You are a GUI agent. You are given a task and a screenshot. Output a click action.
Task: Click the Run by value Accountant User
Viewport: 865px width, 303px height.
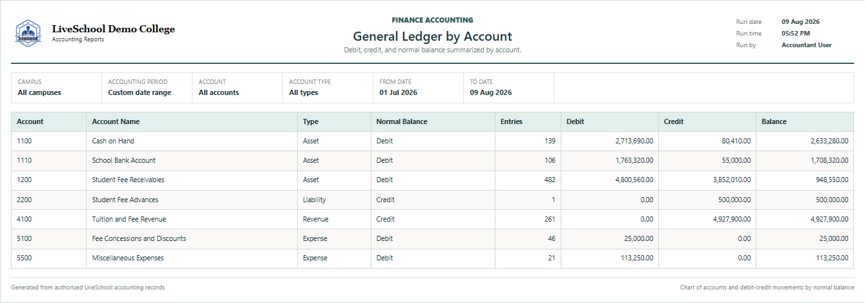click(807, 45)
